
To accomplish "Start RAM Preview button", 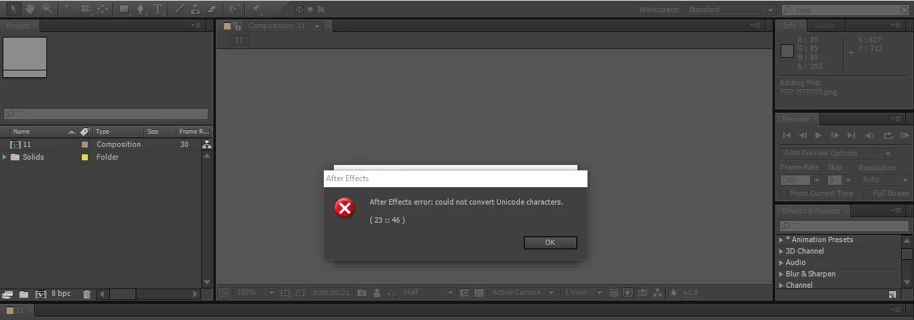I will coord(905,136).
